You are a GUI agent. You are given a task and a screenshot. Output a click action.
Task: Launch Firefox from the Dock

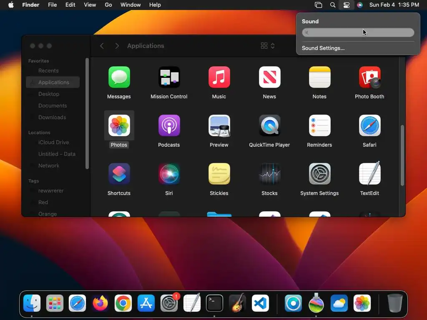[x=100, y=303]
